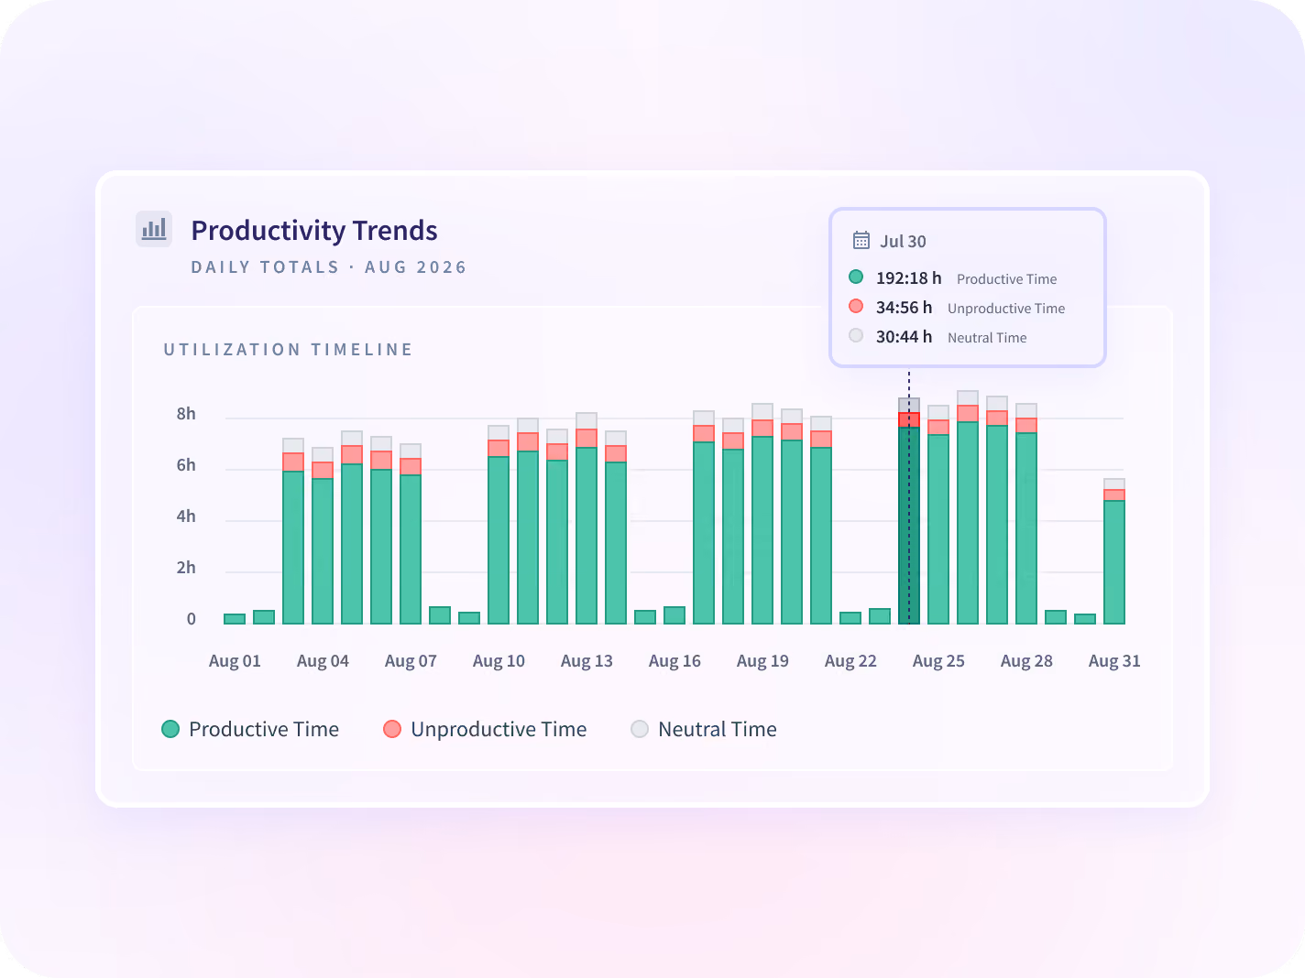This screenshot has width=1305, height=978.
Task: Click the Aug 04 axis label
Action: 323,661
